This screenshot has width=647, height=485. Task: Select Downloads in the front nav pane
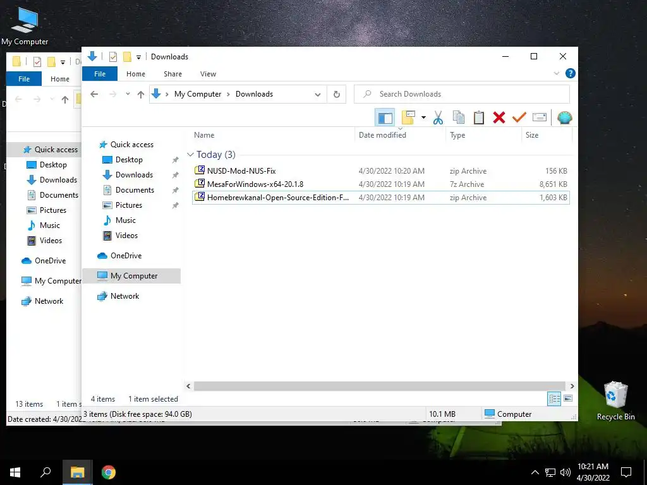[134, 175]
